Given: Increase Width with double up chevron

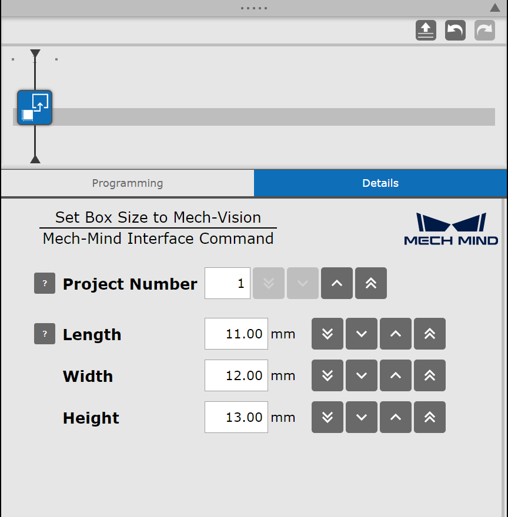Looking at the screenshot, I should 430,375.
